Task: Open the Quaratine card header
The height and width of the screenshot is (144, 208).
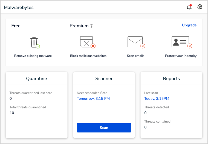Action: point(36,79)
